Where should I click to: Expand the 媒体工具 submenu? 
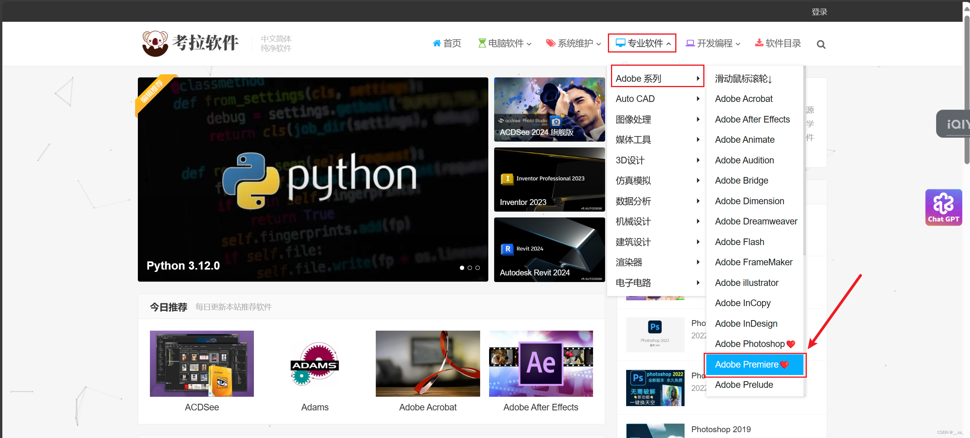tap(657, 140)
